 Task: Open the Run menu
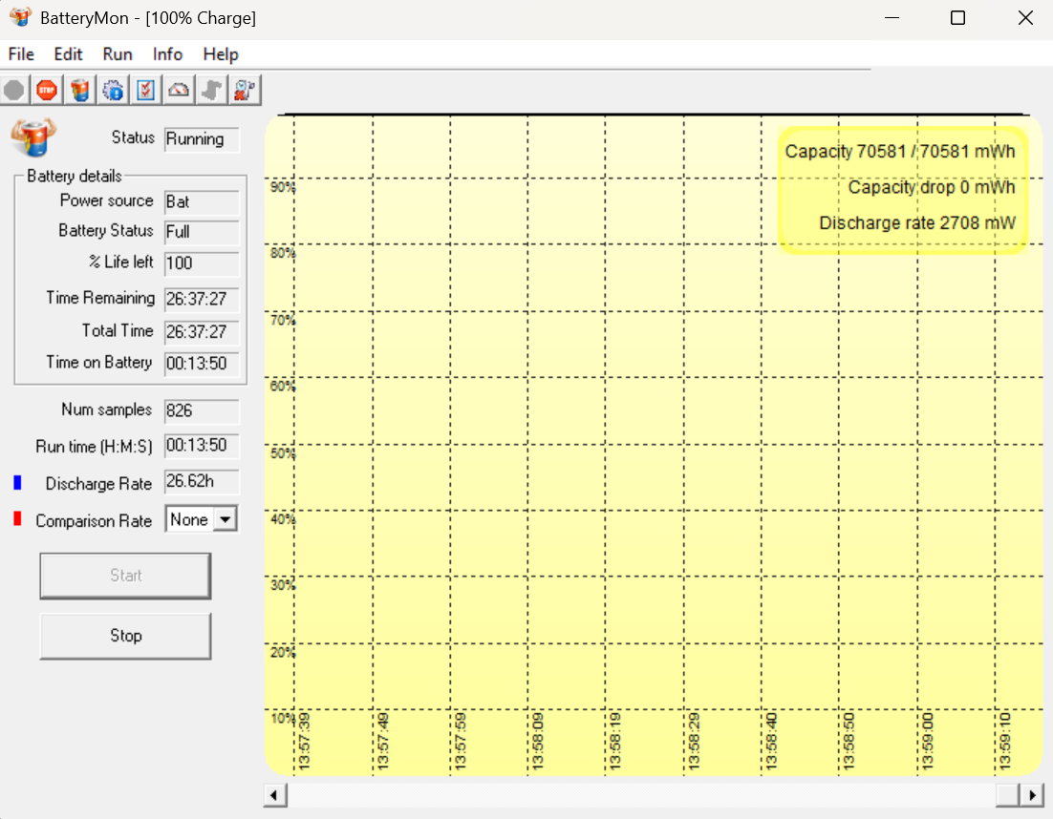tap(118, 54)
